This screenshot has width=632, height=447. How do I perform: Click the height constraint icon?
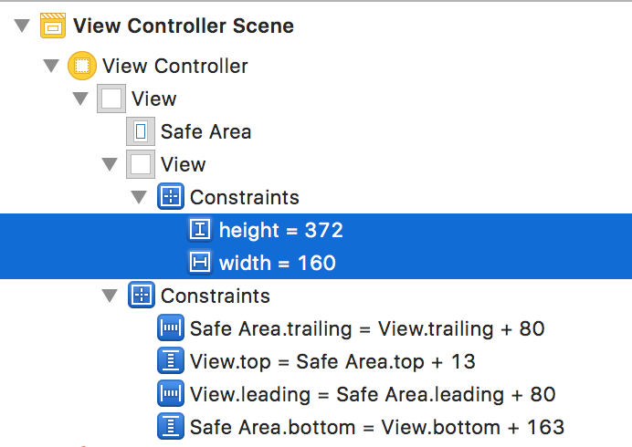(x=200, y=230)
